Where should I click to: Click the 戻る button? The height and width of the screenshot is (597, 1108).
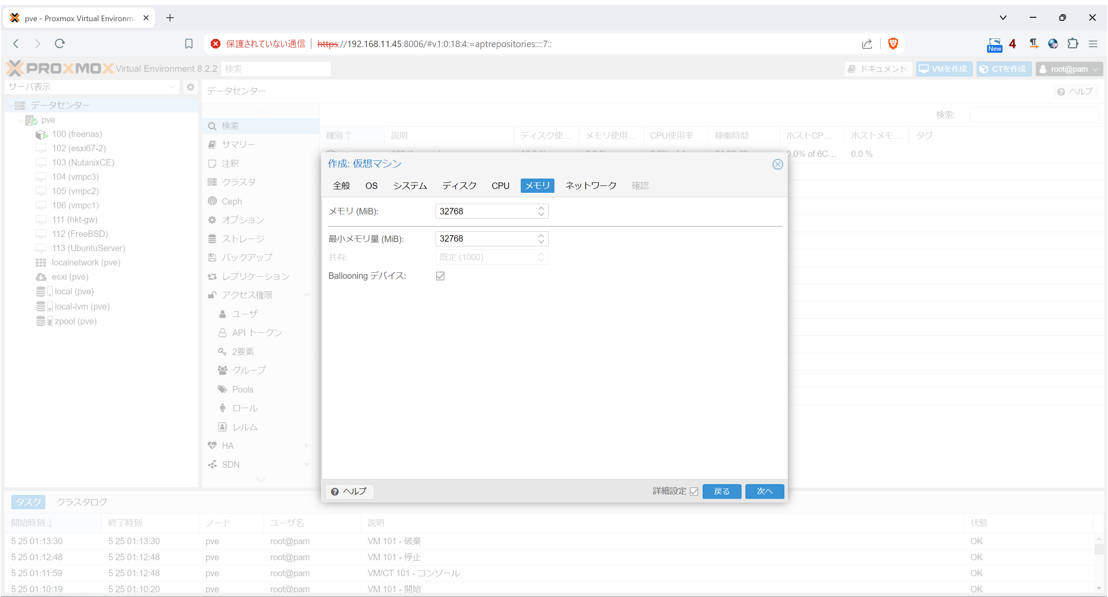(722, 492)
